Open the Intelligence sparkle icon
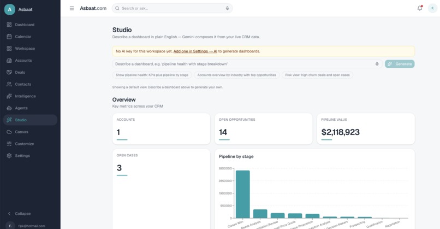This screenshot has height=229, width=440. pyautogui.click(x=9, y=96)
